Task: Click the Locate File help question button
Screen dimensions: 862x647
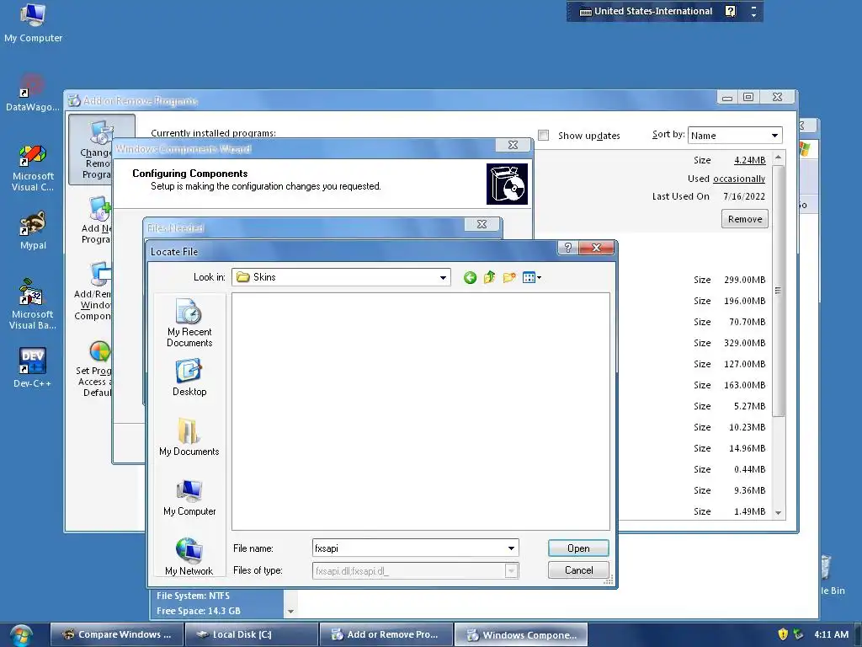Action: click(x=568, y=249)
